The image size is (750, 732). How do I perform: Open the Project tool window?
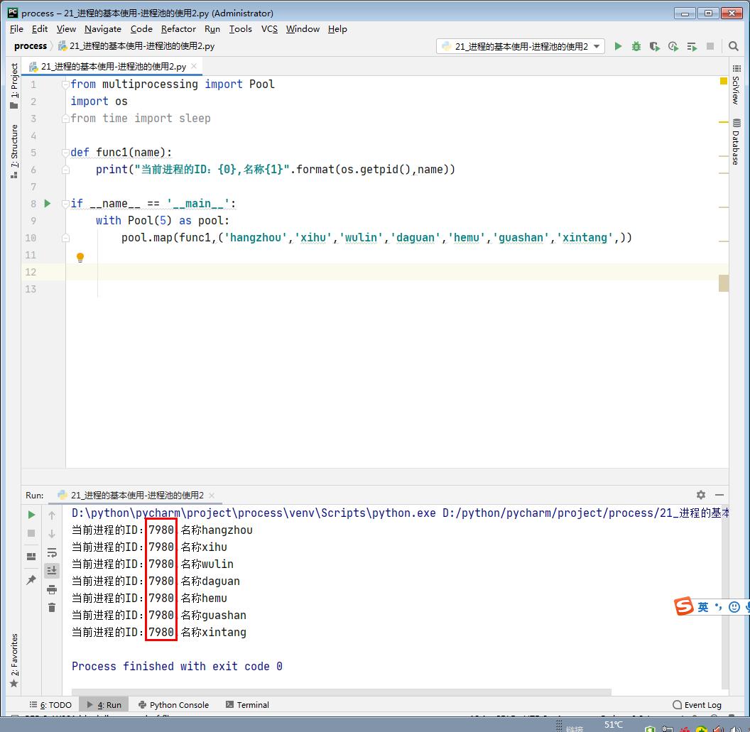click(14, 86)
